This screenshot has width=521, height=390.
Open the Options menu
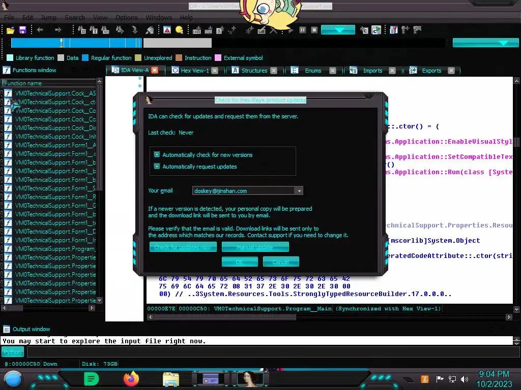126,18
